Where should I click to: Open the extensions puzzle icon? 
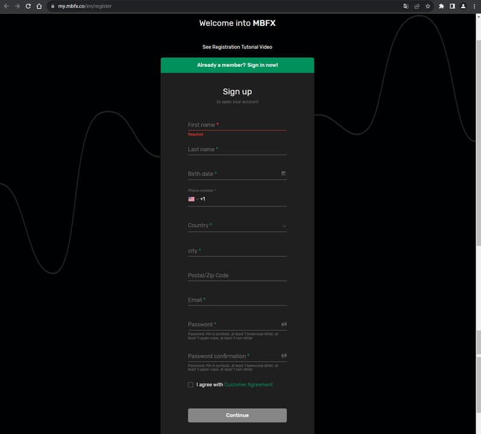click(x=441, y=6)
